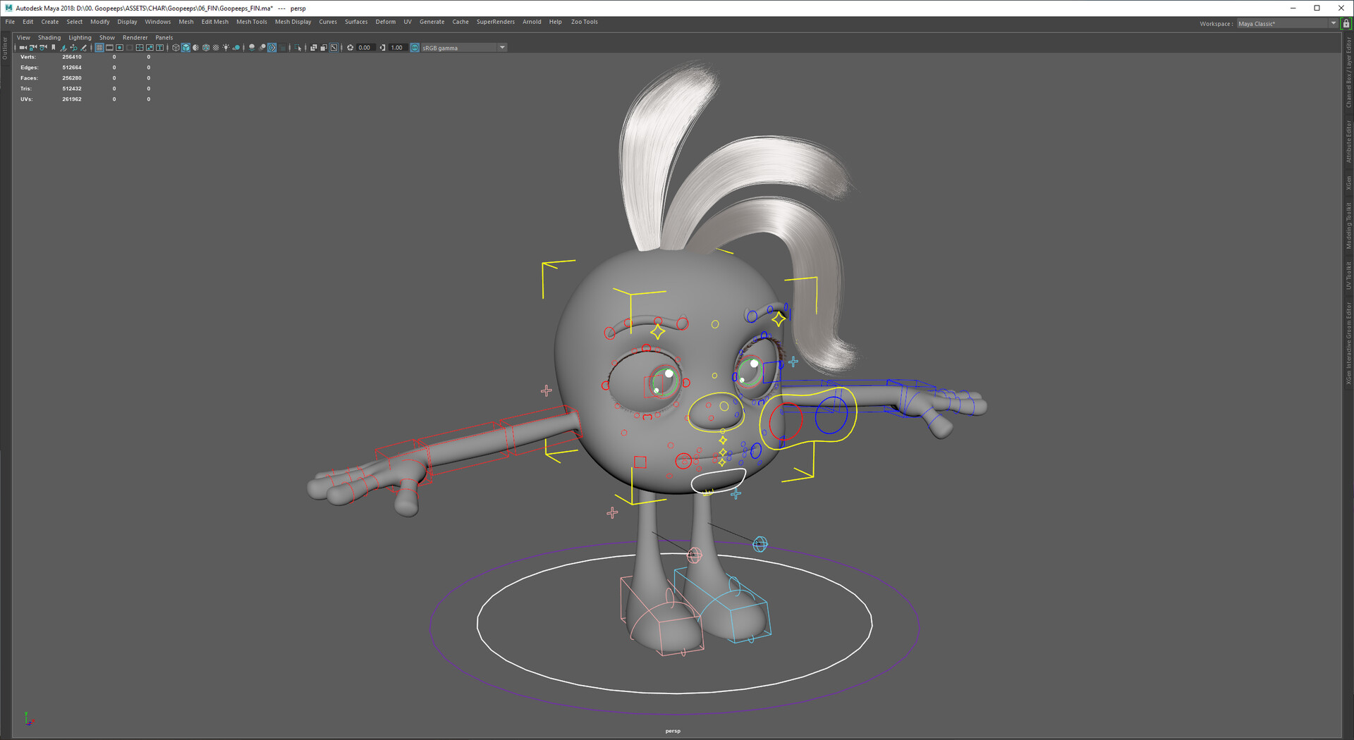1354x740 pixels.
Task: Toggle the Safe Action overlay
Action: pyautogui.click(x=150, y=47)
